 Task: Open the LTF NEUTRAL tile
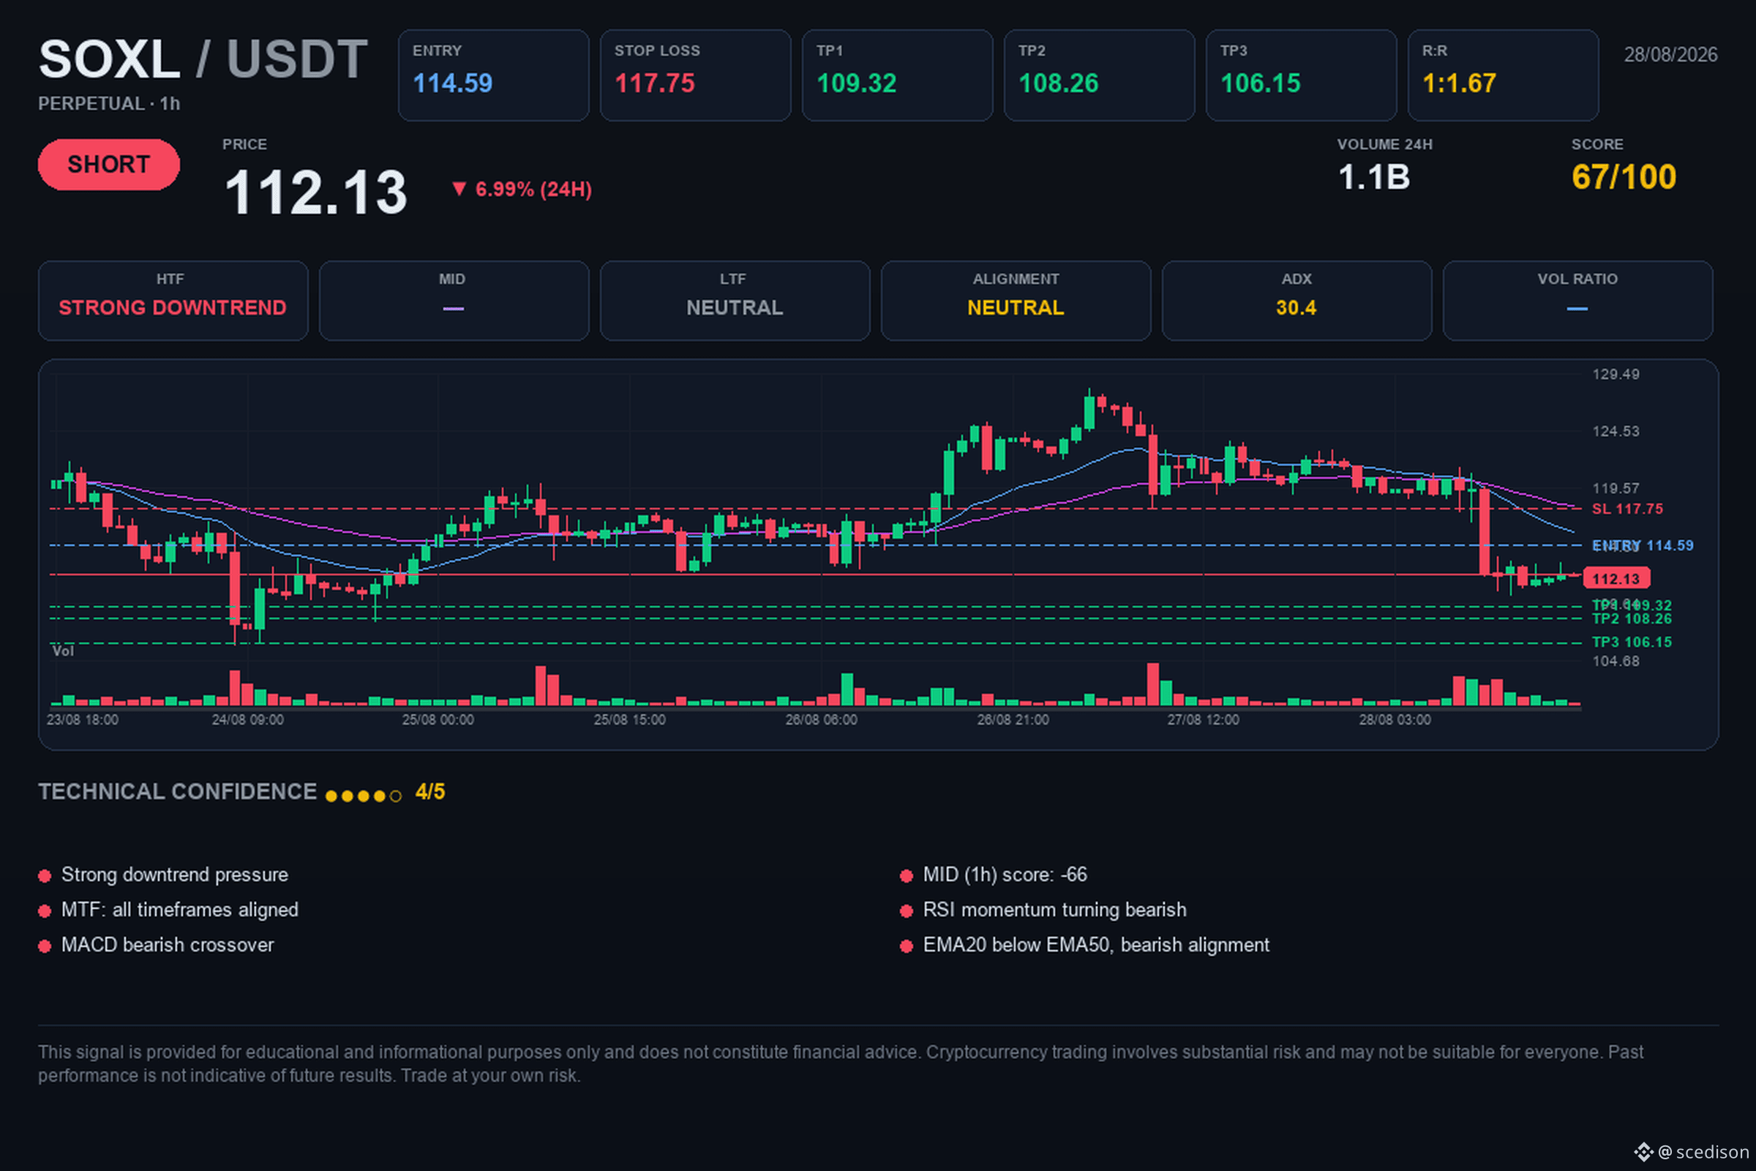coord(735,300)
